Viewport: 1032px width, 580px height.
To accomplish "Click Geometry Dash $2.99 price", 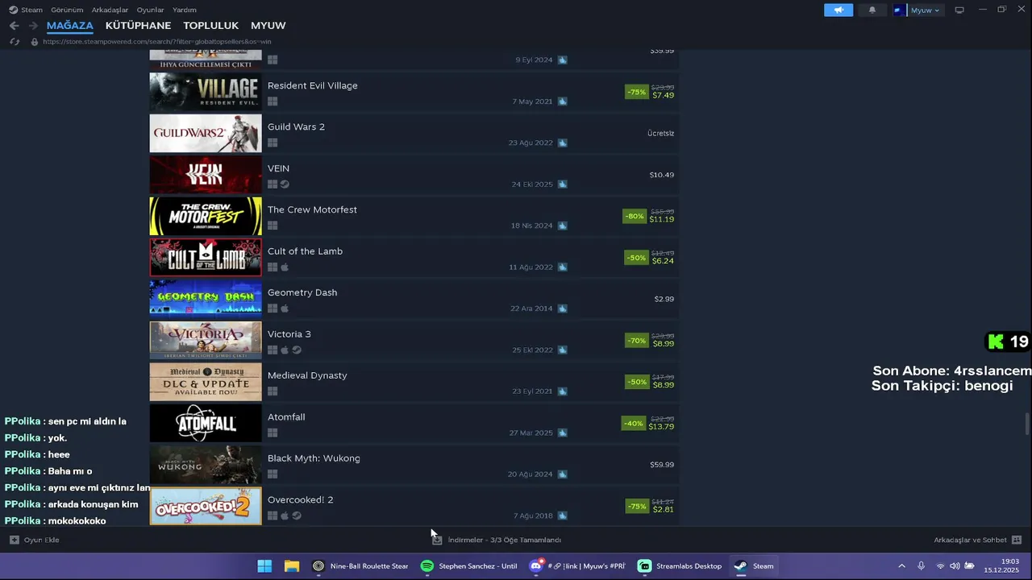I will pyautogui.click(x=664, y=299).
